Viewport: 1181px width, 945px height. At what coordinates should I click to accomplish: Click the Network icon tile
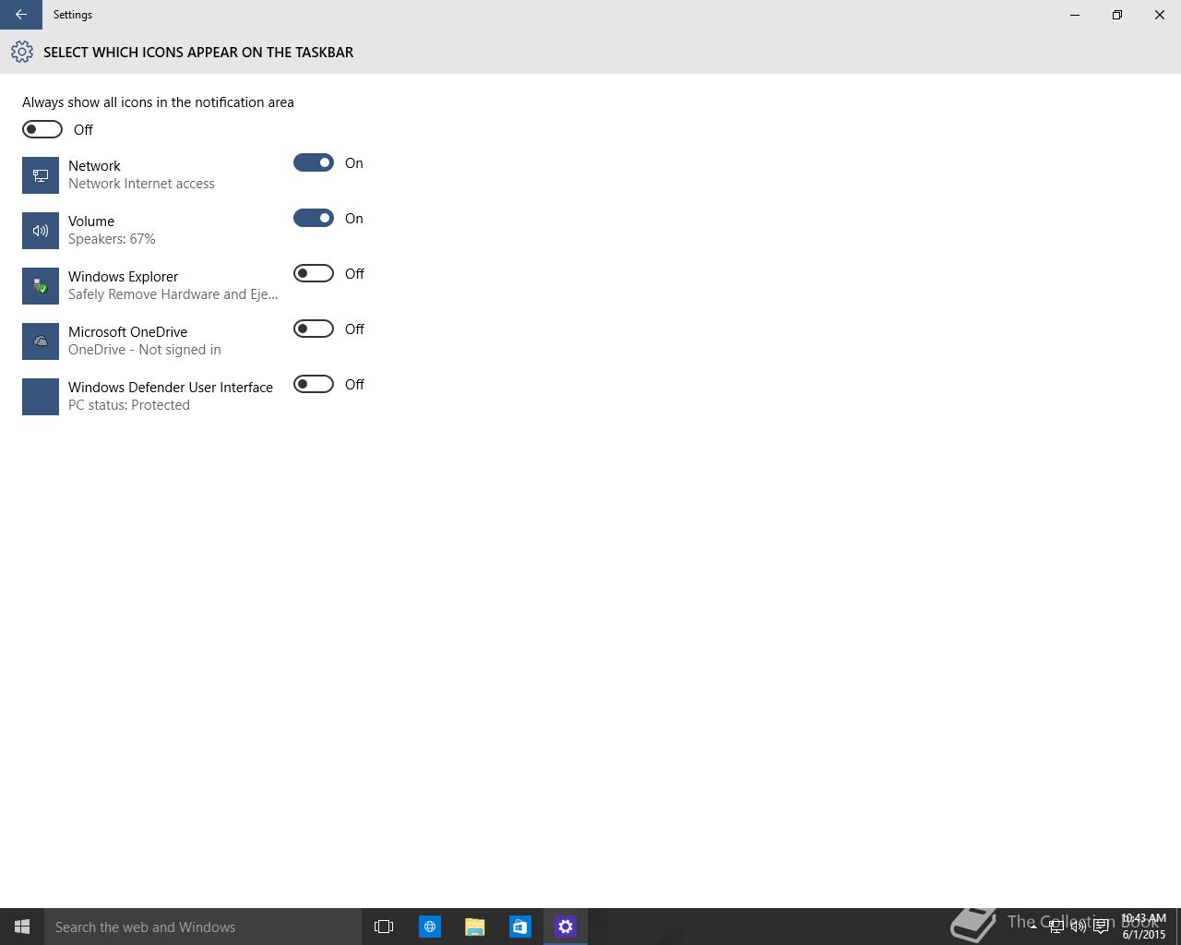(x=41, y=175)
